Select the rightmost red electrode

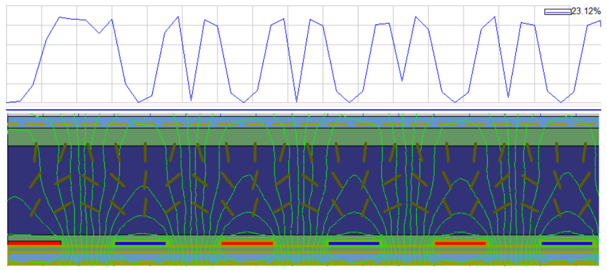point(460,243)
